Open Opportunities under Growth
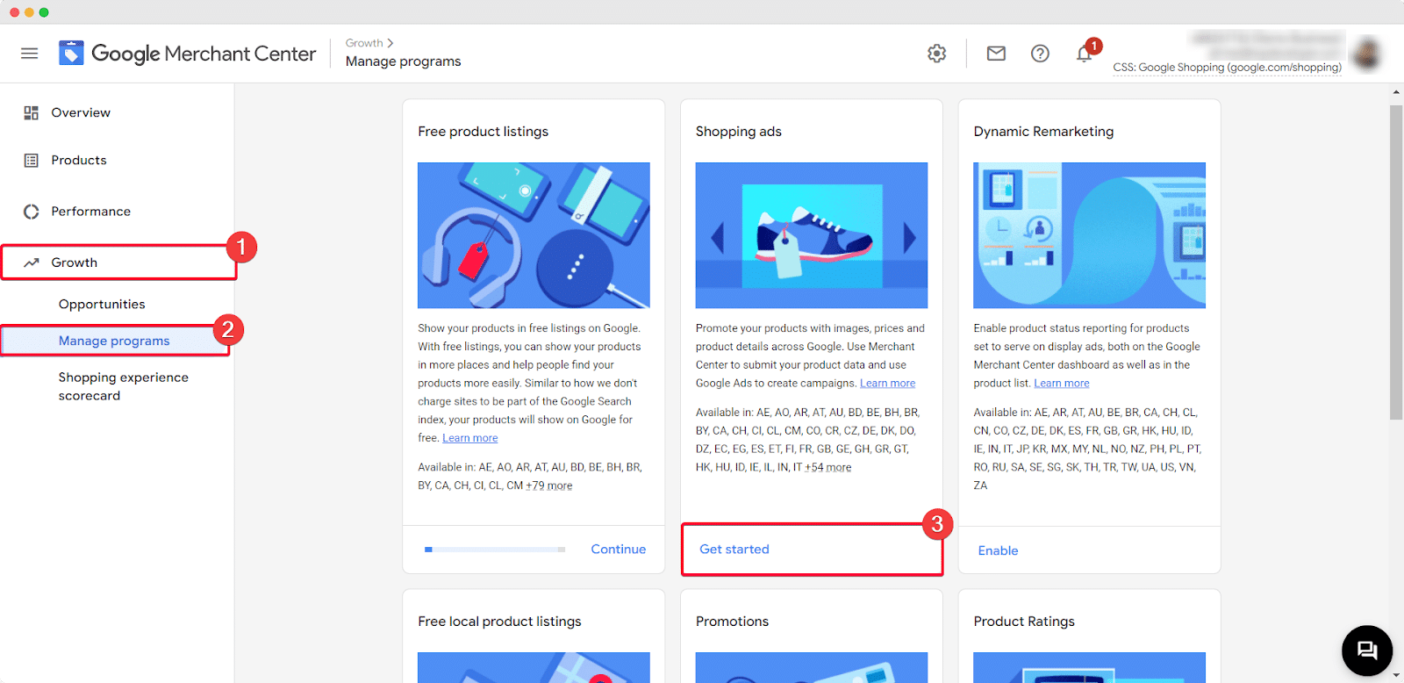1404x683 pixels. [102, 304]
